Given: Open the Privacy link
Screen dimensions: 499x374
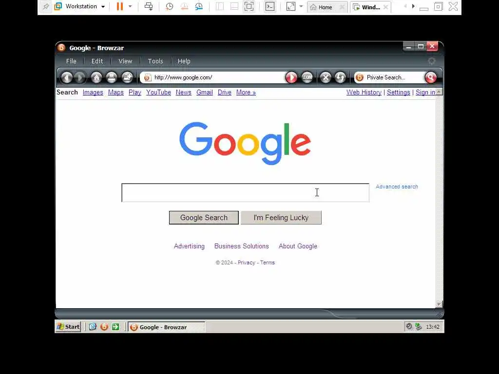Looking at the screenshot, I should click(246, 262).
